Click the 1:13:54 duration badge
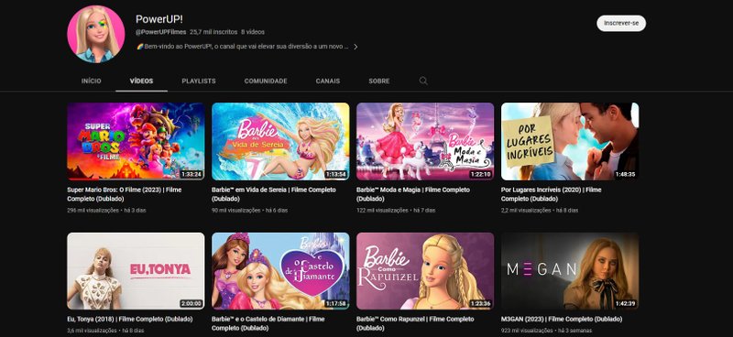Viewport: 733px width, 337px height. 336,174
